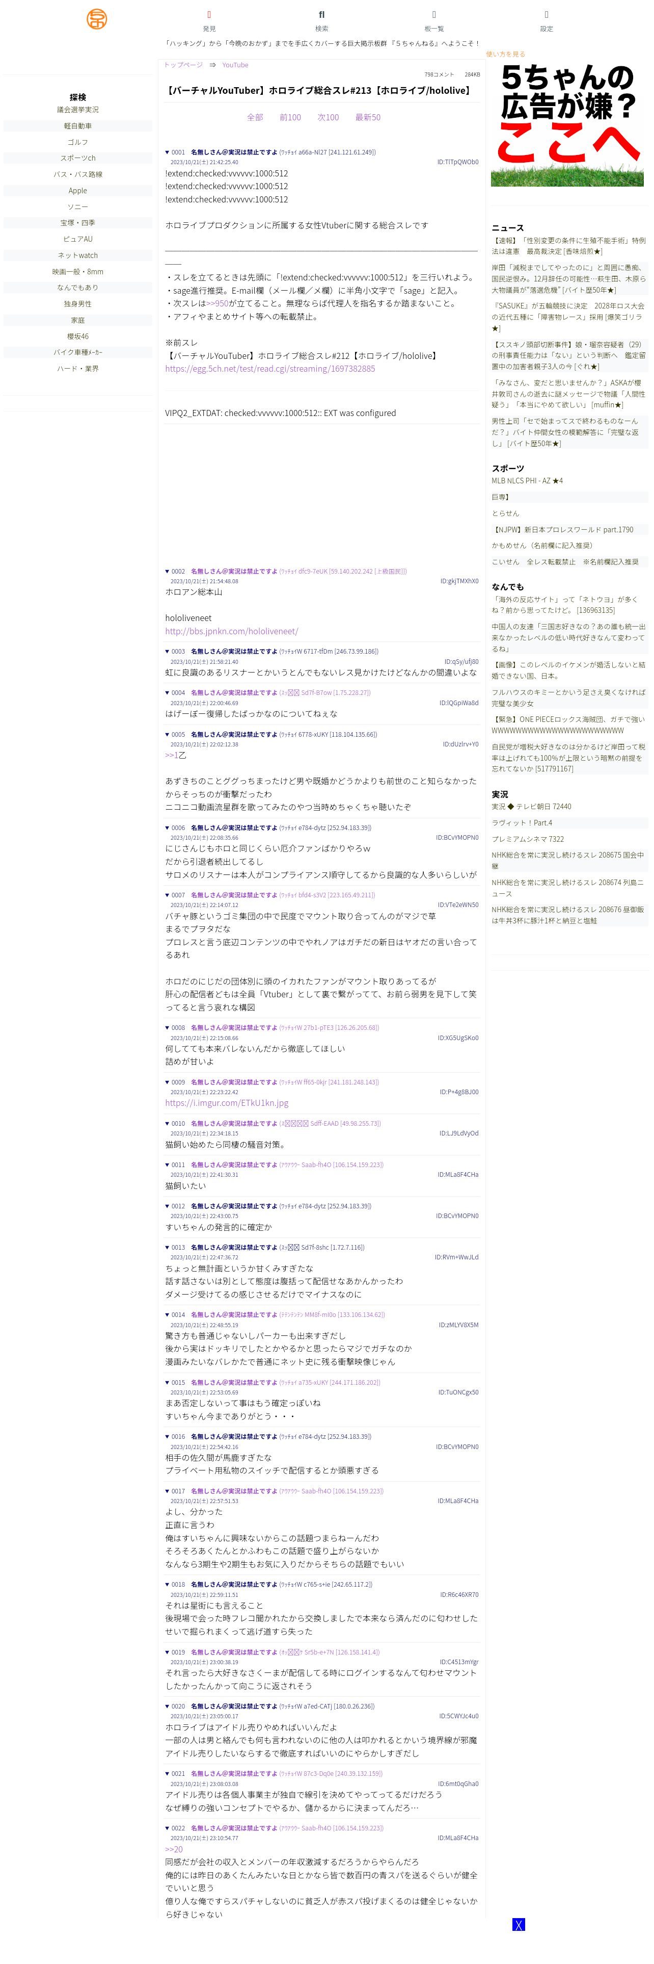This screenshot has height=1964, width=654.
Task: Select the 全部 thread range tab
Action: pyautogui.click(x=255, y=117)
